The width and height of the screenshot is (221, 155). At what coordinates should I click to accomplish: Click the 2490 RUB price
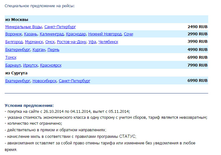pyautogui.click(x=198, y=27)
